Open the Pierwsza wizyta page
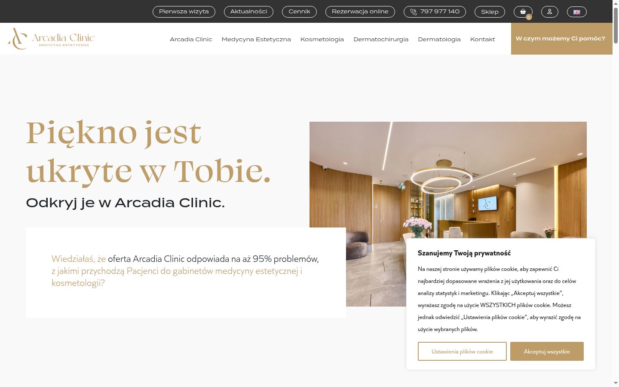Screen dimensions: 619x387 184,12
